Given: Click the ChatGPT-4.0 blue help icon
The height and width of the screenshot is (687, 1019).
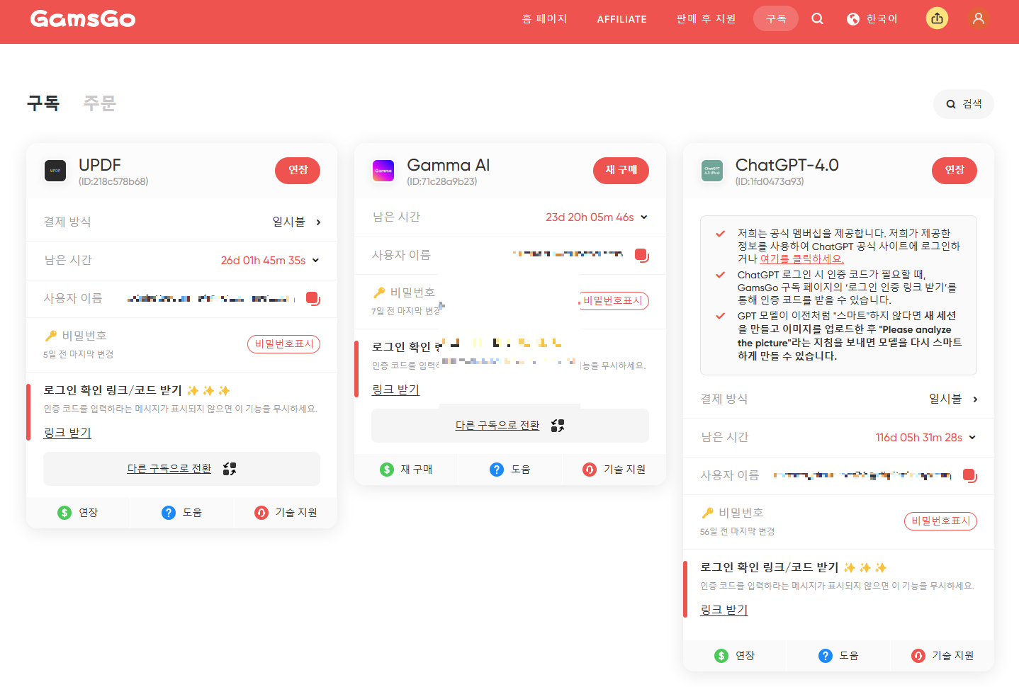Looking at the screenshot, I should pyautogui.click(x=826, y=655).
